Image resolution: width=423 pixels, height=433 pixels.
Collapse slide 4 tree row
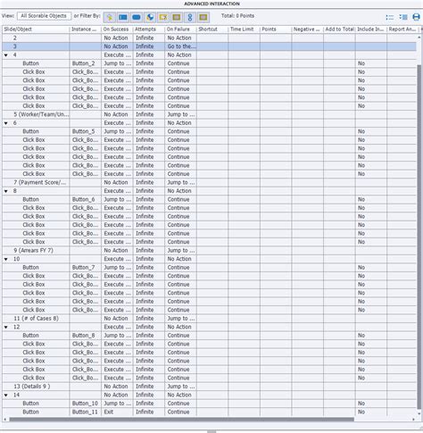pos(6,55)
